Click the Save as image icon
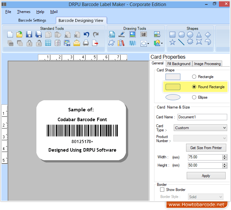Viewport: 231px width, 210px height. click(67, 43)
